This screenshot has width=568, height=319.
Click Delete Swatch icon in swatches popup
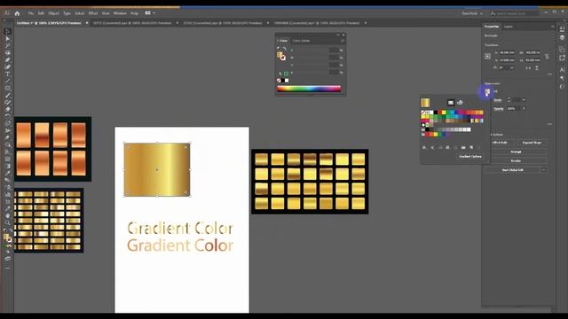[x=479, y=148]
